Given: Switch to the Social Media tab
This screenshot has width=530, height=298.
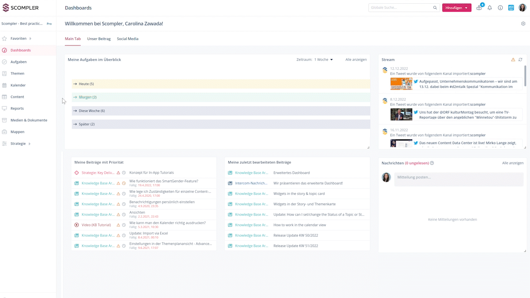Looking at the screenshot, I should point(128,39).
